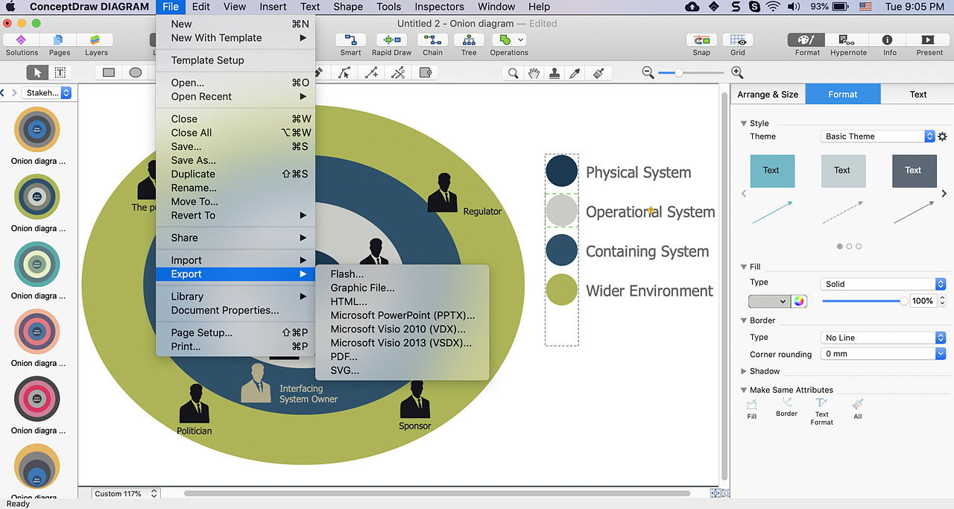
Task: Open the Solutions panel icon
Action: 22,41
